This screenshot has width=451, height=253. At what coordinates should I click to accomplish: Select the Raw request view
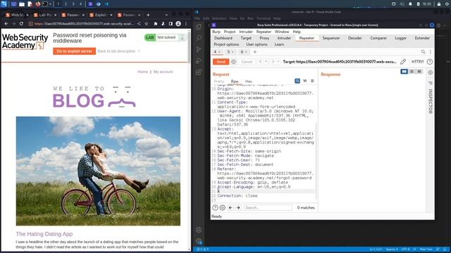(x=235, y=82)
